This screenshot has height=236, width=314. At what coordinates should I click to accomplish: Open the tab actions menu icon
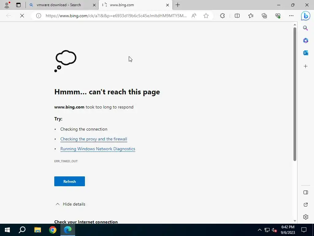click(18, 5)
